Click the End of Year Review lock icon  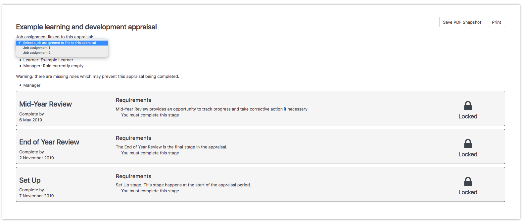(468, 144)
